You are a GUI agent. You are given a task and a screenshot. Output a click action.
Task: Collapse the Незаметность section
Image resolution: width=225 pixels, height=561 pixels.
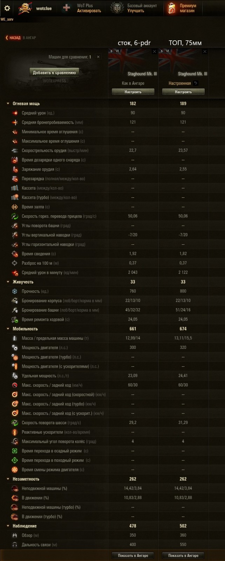click(x=8, y=479)
